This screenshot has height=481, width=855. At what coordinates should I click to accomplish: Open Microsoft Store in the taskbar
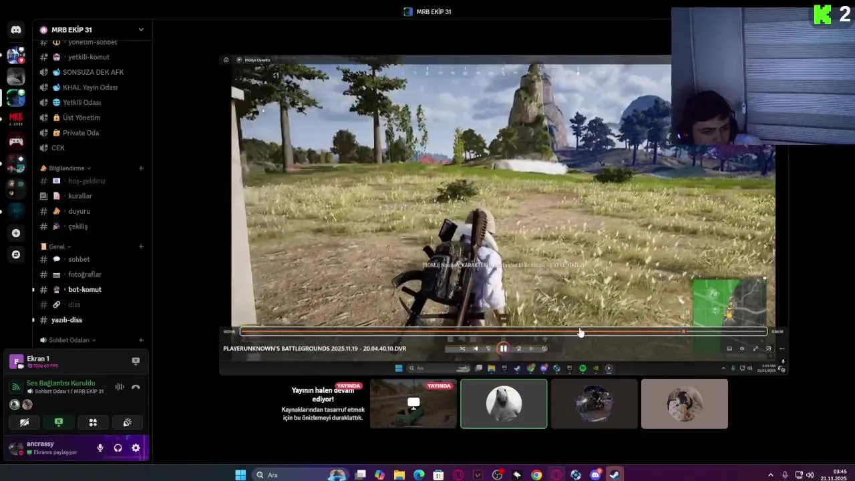(x=438, y=475)
